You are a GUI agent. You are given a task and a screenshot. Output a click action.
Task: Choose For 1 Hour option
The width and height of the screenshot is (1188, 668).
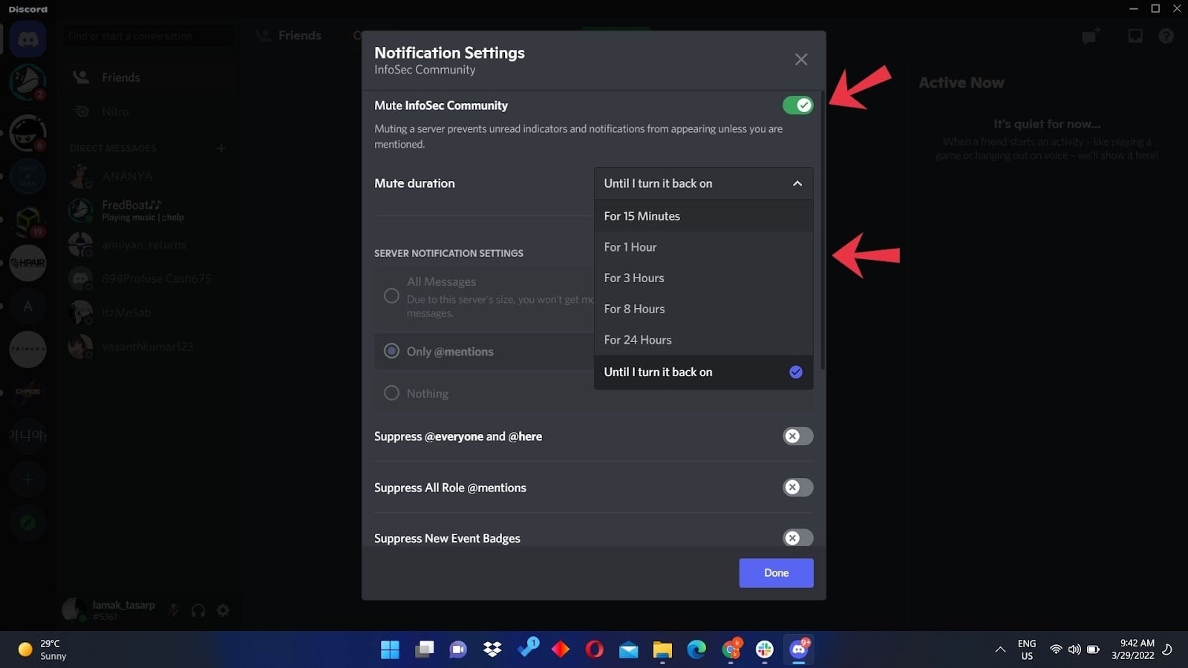click(703, 247)
